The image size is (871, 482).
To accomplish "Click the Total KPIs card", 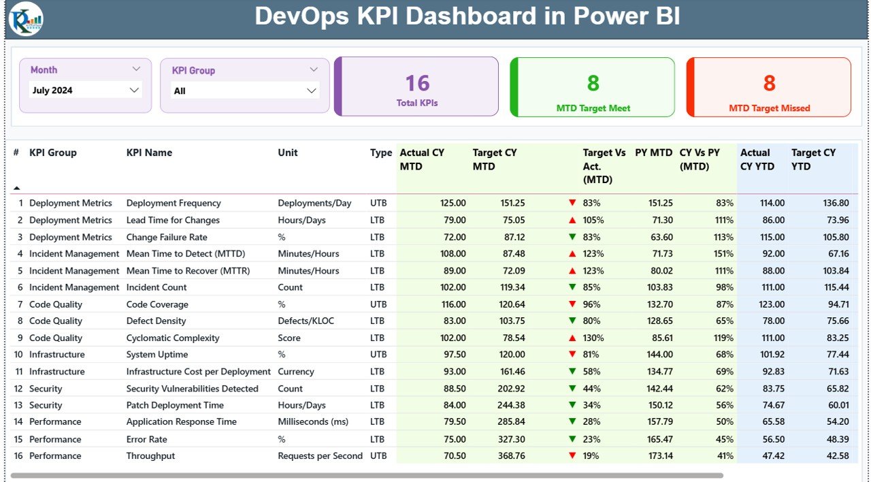I will [x=417, y=87].
